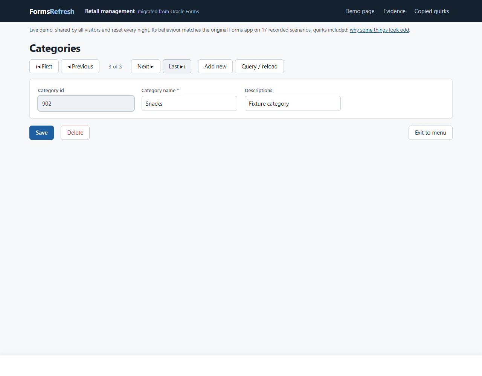Click the 'Retail management' title text
This screenshot has width=482, height=376.
point(110,11)
